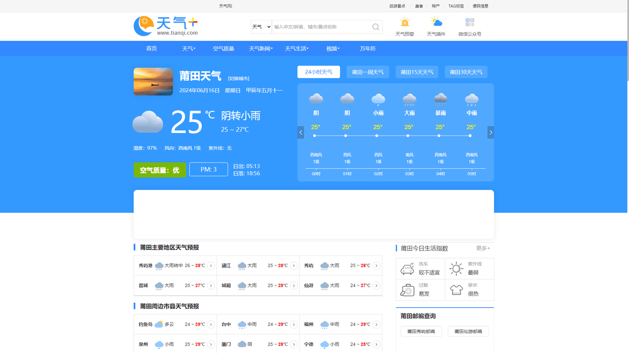Click the 过敏 allergy index icon
Screen dimensions: 629x353
(407, 290)
